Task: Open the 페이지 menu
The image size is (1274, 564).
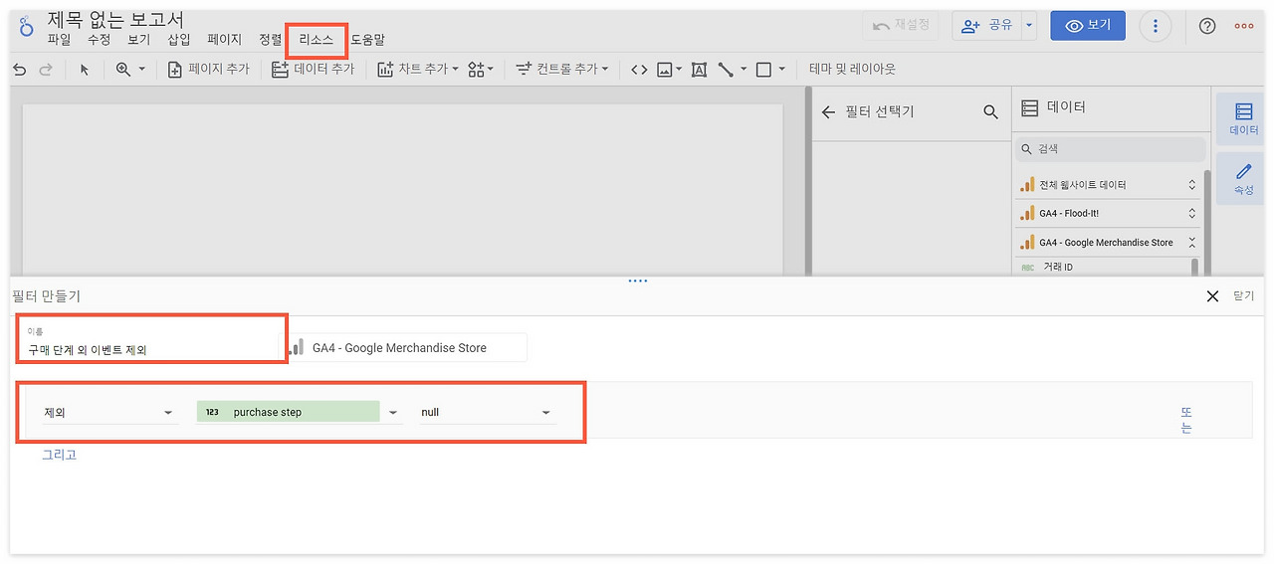Action: (225, 40)
